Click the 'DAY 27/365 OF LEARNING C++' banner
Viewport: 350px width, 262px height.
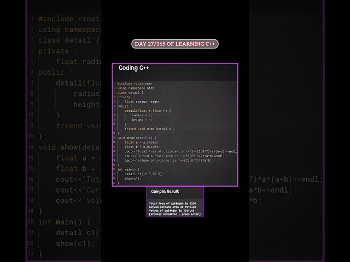[175, 44]
